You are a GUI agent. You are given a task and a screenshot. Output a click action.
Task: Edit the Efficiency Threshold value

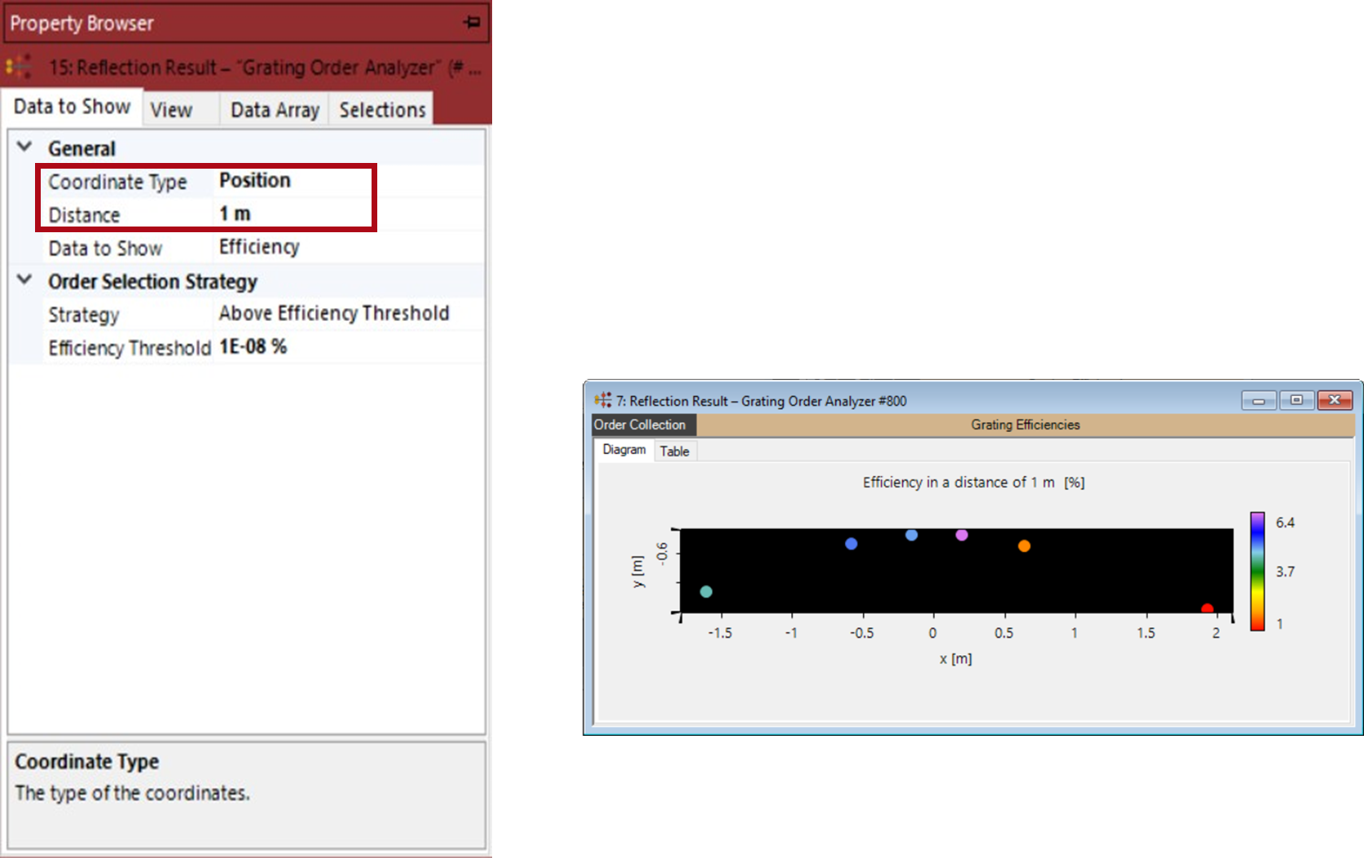click(342, 347)
